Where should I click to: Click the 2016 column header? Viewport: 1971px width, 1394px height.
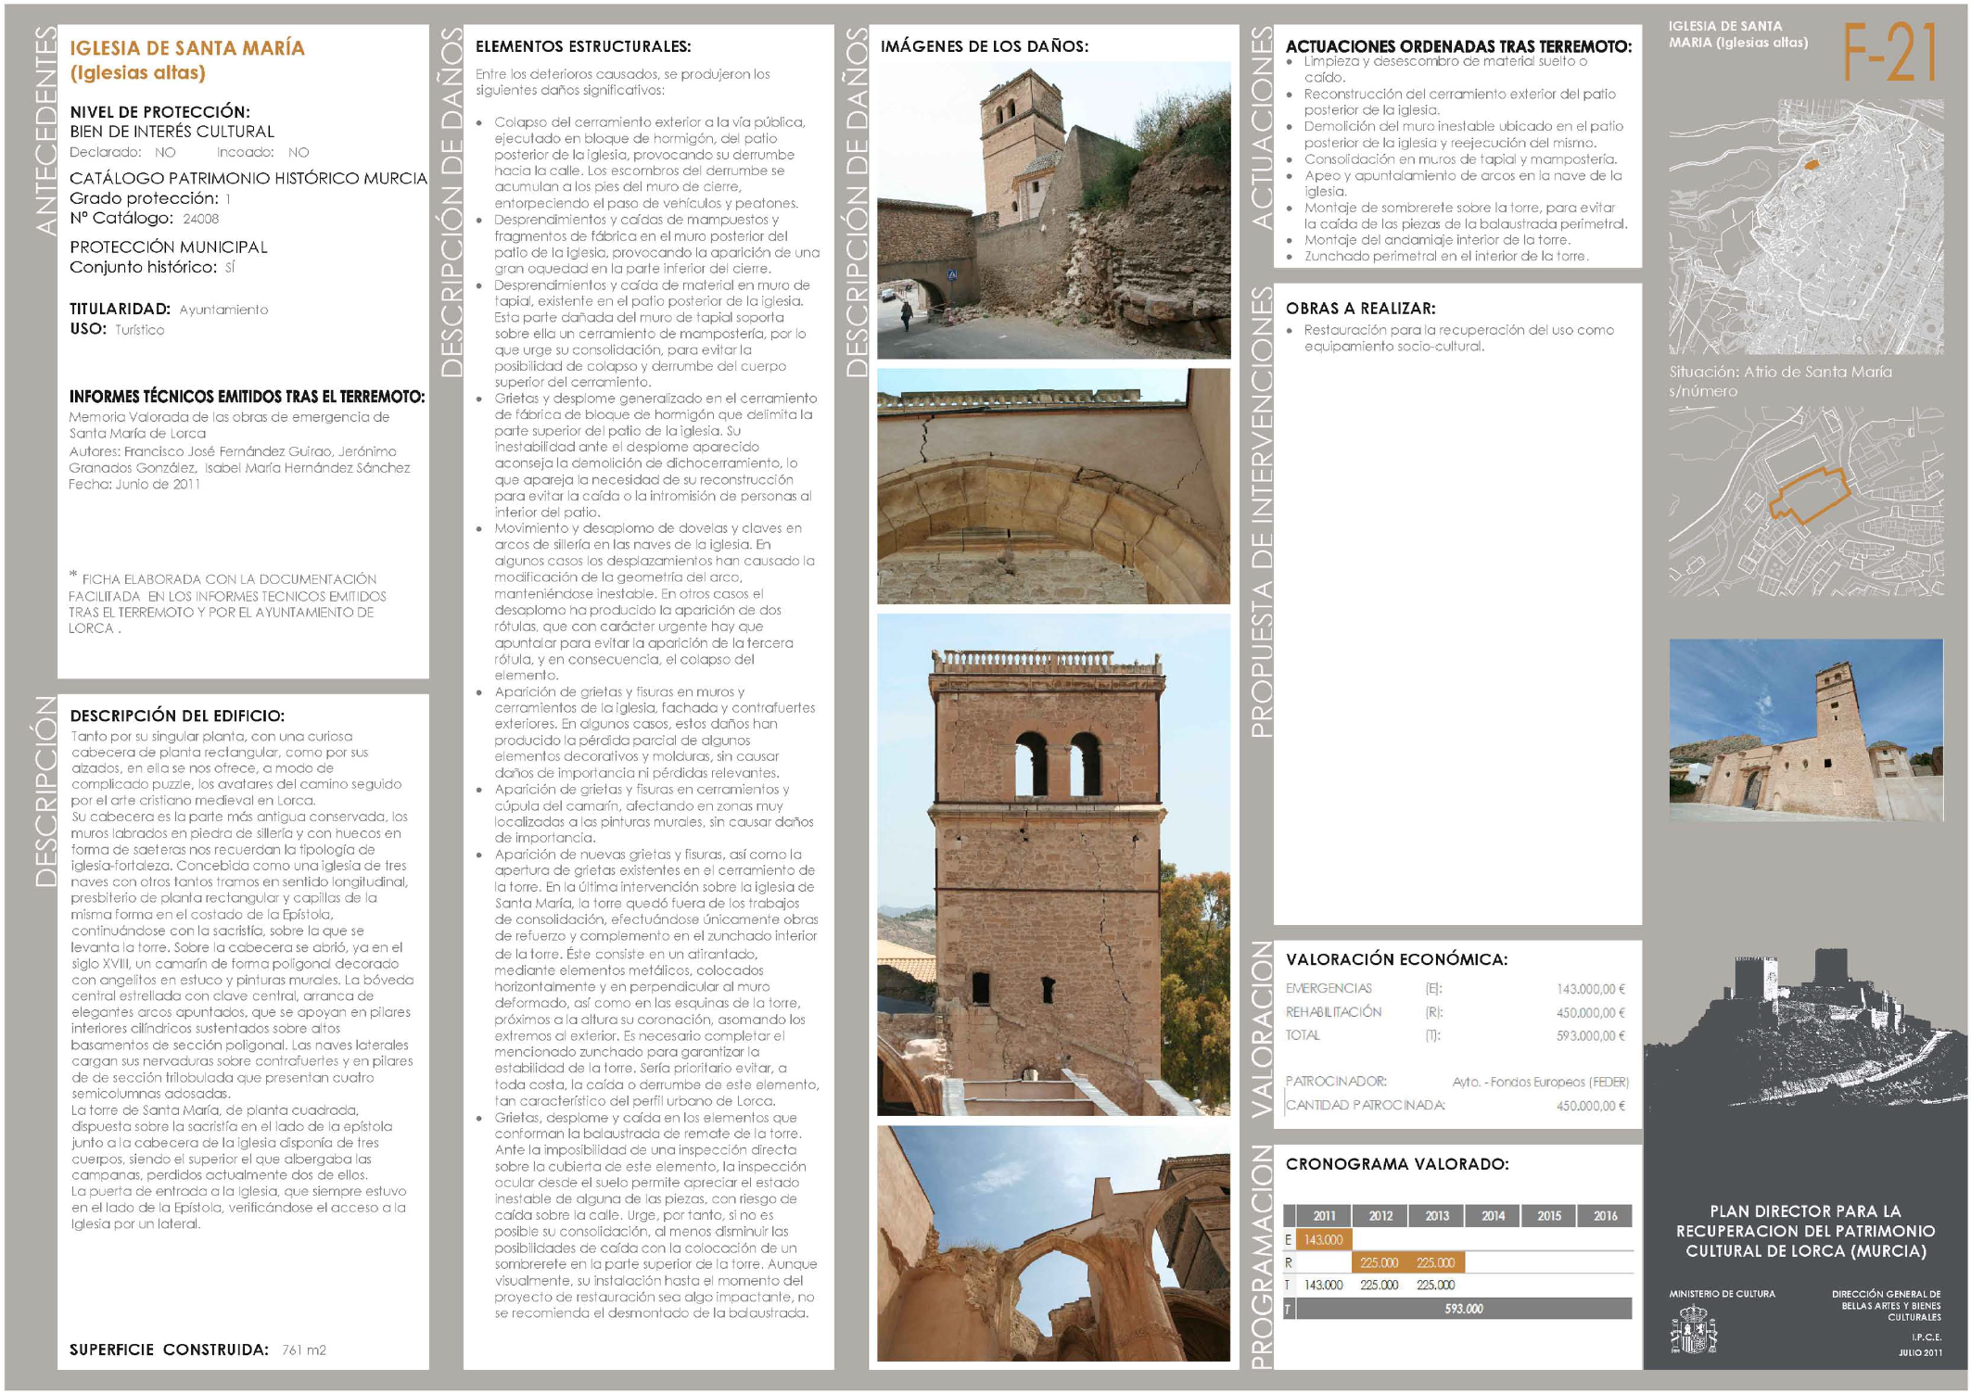tap(1605, 1216)
